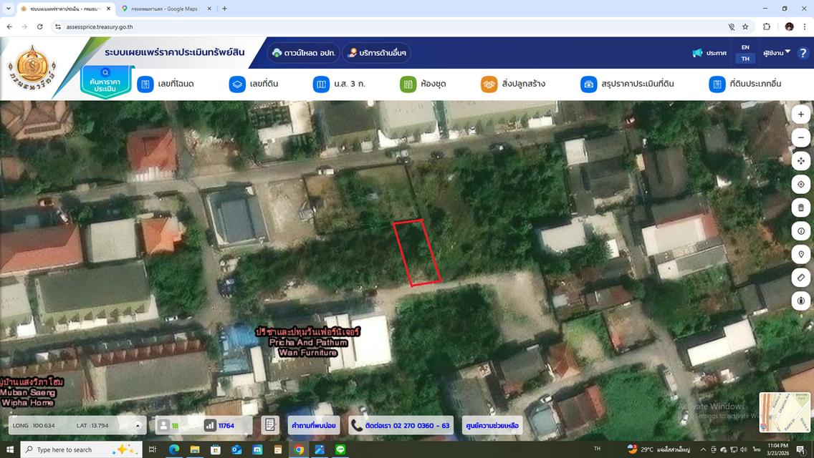
Task: Click the delete/clear markers tool
Action: tap(801, 207)
